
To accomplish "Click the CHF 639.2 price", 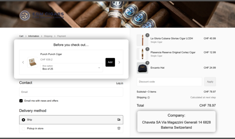I will [x=47, y=59].
